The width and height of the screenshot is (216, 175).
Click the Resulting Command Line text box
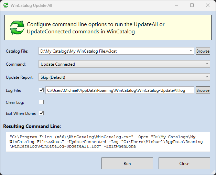(x=108, y=141)
